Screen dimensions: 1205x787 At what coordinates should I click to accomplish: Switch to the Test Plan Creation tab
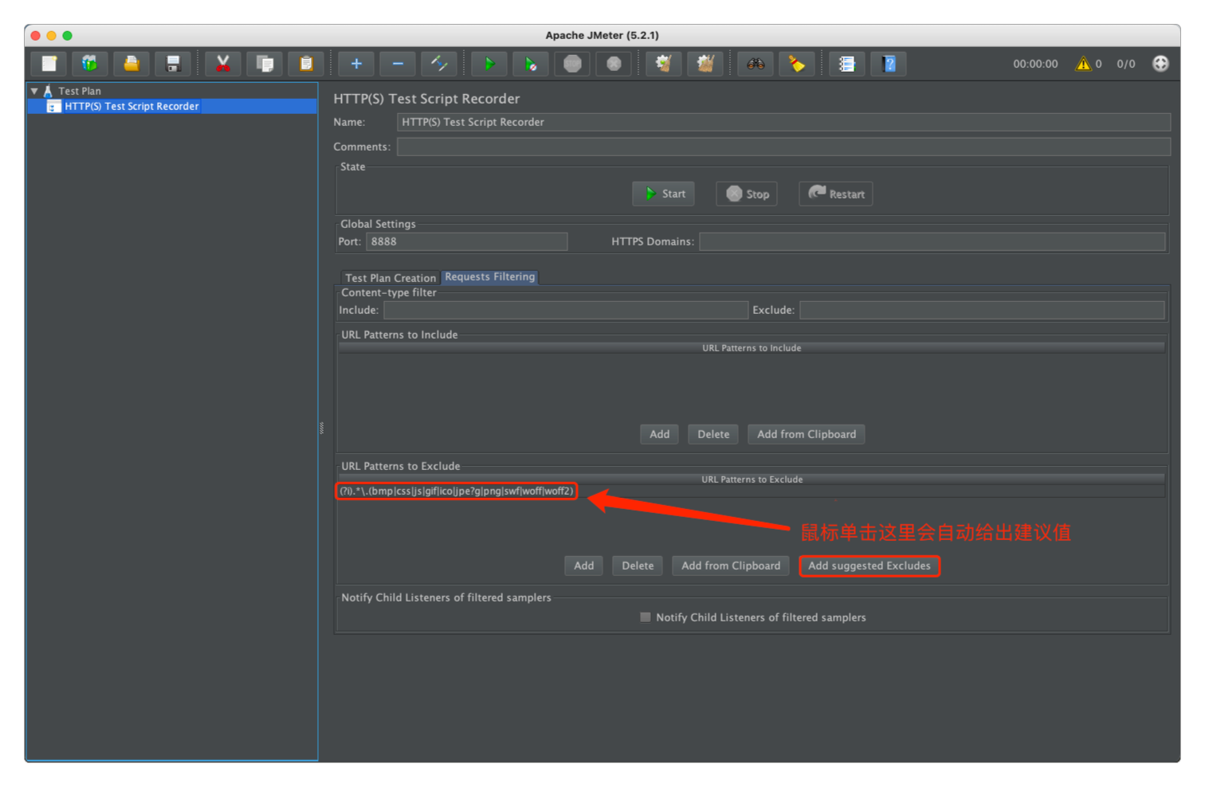coord(390,277)
